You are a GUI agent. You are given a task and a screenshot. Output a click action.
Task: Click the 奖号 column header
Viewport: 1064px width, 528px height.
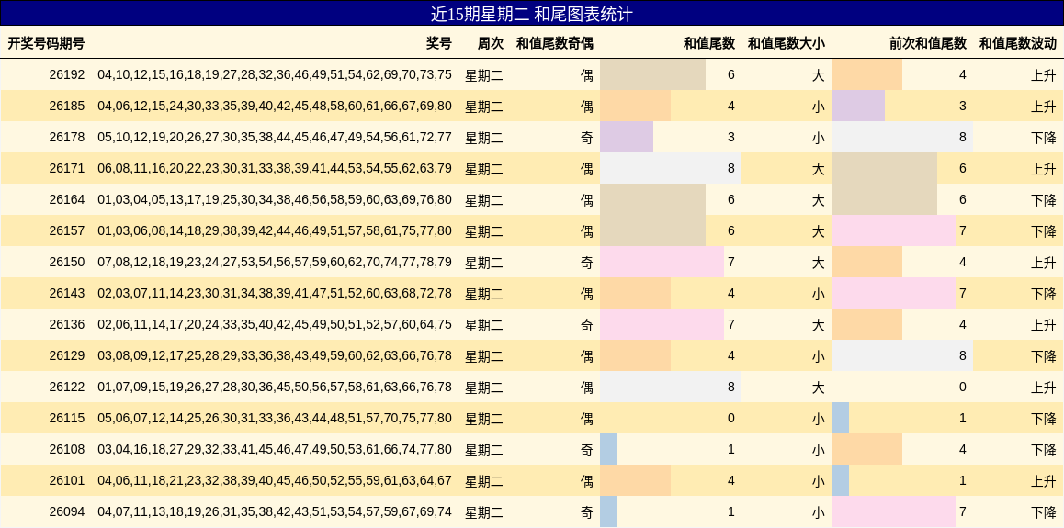click(x=439, y=43)
